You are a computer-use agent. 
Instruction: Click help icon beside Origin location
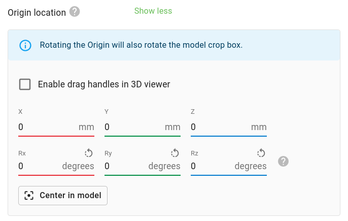[75, 12]
